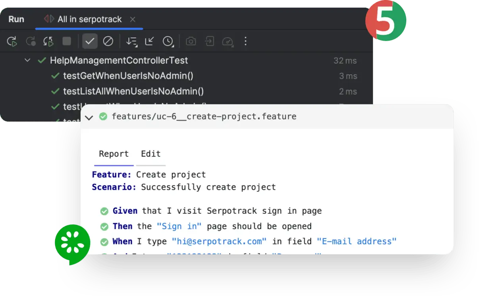The image size is (498, 296).
Task: Select the testListAllWhenUserIsNoAdmin test
Action: pos(133,91)
